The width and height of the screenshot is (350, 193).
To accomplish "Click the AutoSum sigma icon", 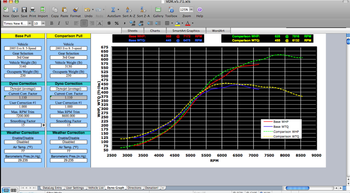I will point(113,10).
